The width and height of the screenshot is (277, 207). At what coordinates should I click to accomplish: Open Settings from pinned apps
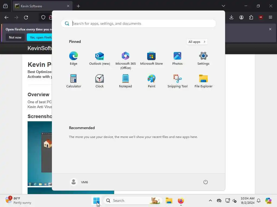[203, 58]
